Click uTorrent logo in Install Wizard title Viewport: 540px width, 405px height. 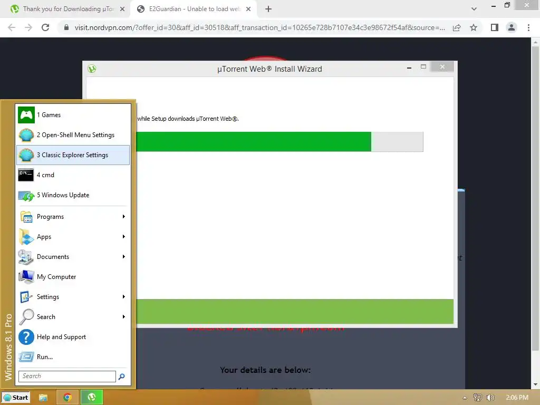[x=92, y=69]
